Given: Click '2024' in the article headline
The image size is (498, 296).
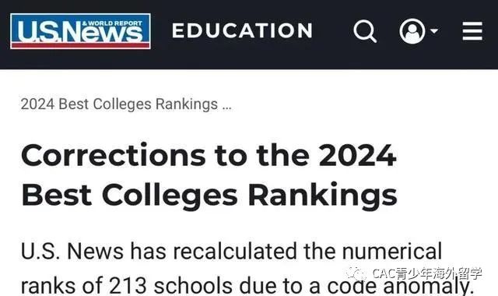Looking at the screenshot, I should tap(358, 155).
